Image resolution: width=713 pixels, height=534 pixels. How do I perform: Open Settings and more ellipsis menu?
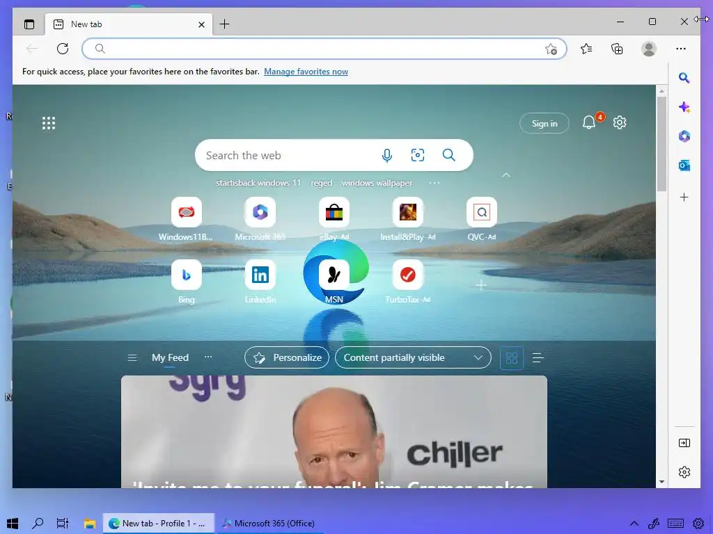point(681,49)
